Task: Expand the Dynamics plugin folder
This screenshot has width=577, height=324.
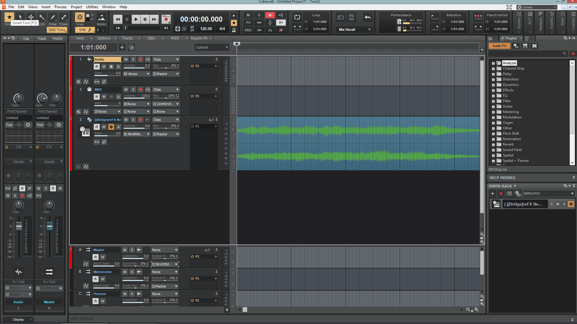Action: pos(493,85)
